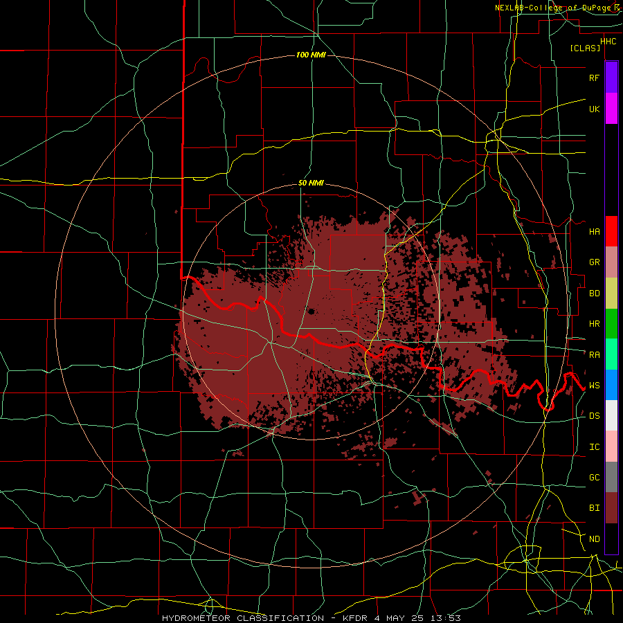Pick the dark green HR legend swatch

coord(611,324)
